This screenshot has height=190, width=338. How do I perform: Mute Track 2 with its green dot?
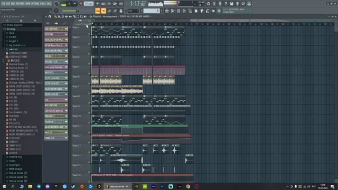click(89, 44)
